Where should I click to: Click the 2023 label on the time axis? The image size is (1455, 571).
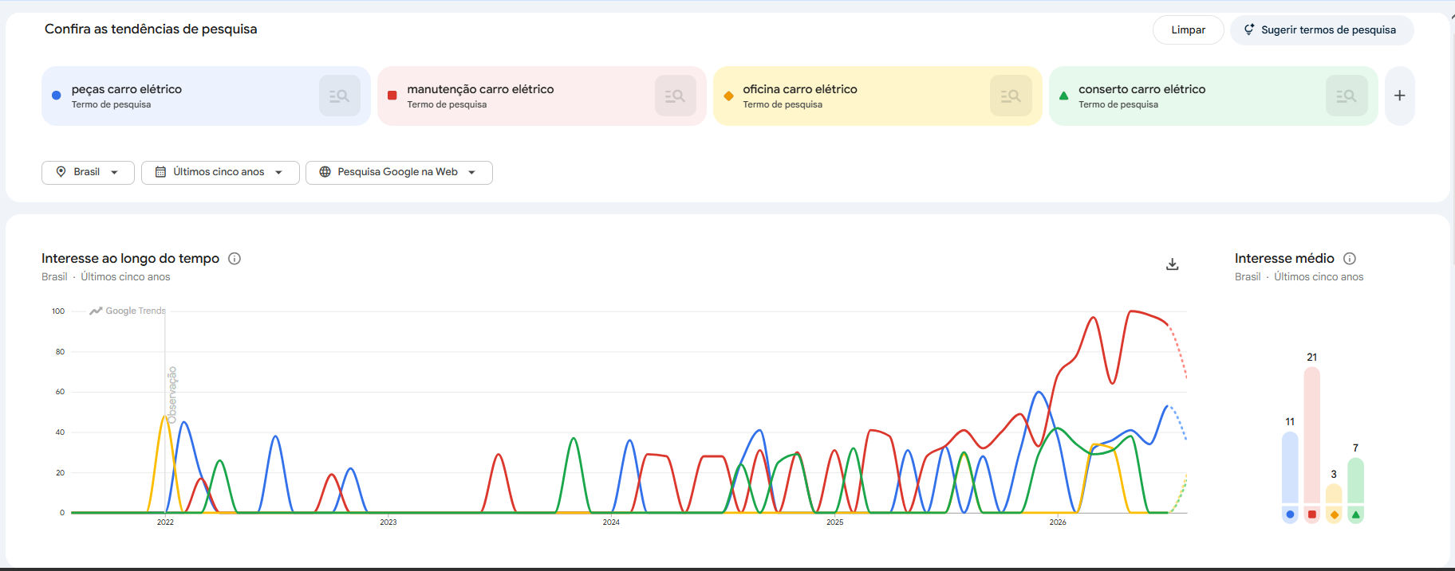click(x=388, y=522)
